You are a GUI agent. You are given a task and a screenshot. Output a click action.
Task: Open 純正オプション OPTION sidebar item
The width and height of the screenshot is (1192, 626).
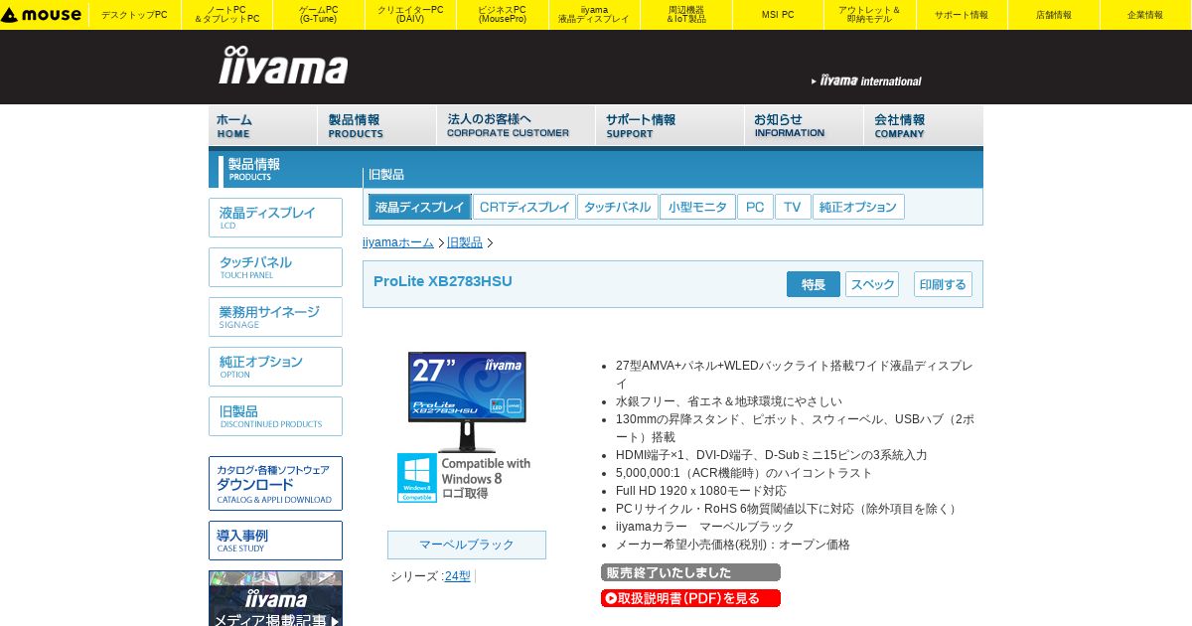(275, 367)
